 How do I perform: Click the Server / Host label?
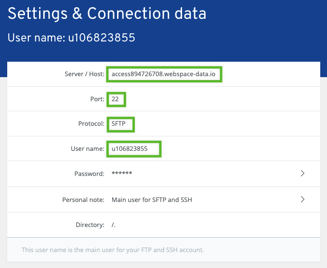pos(84,74)
